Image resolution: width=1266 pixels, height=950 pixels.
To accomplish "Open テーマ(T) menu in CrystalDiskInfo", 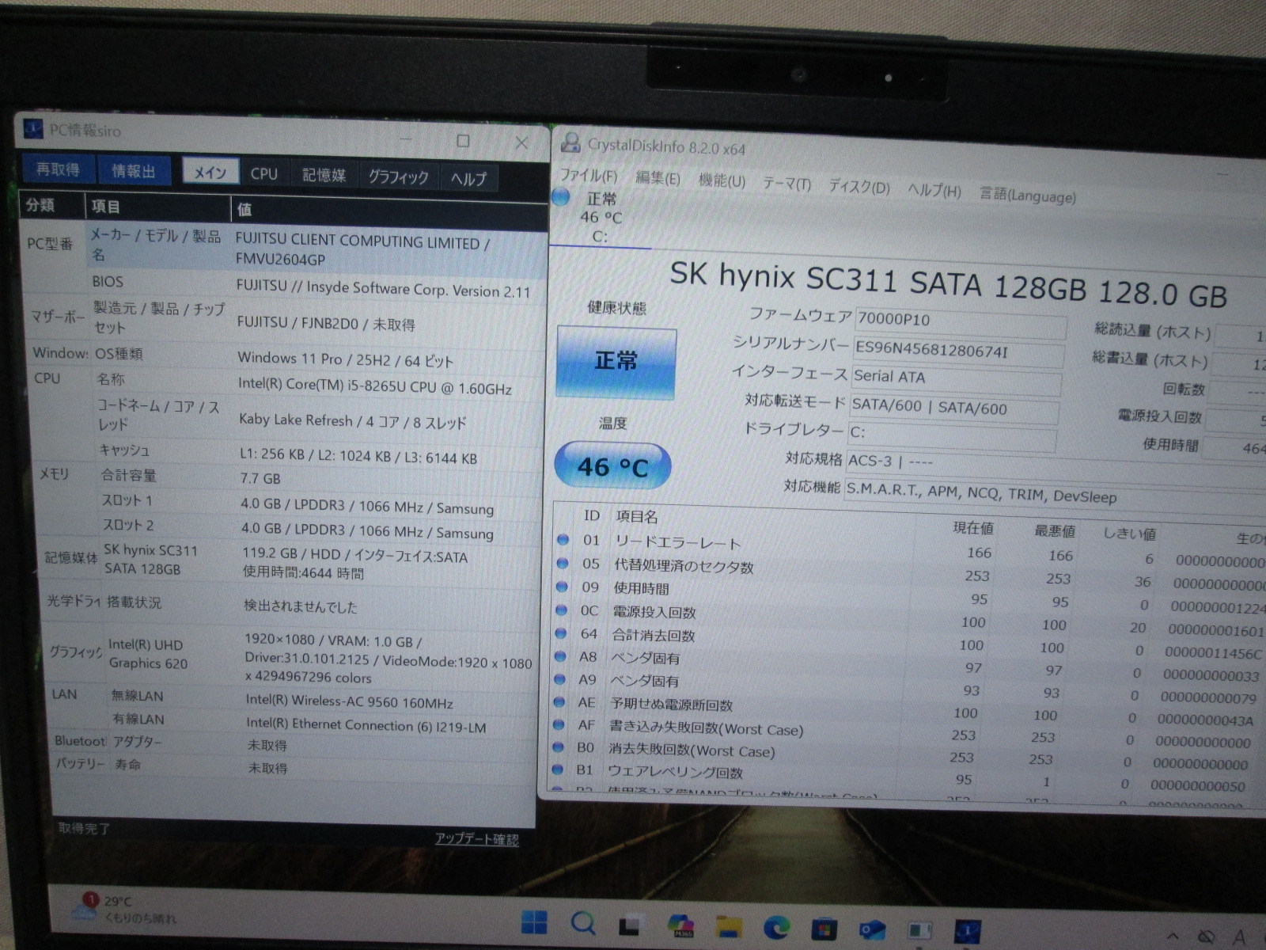I will point(787,184).
